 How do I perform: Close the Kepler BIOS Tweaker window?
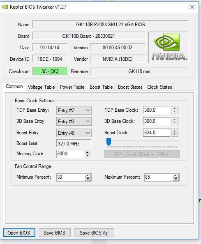click(192, 7)
